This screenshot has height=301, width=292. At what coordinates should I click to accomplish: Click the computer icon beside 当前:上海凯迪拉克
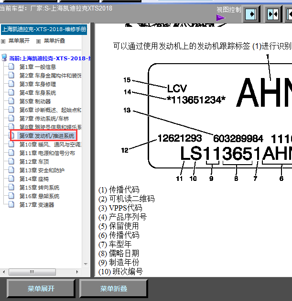click(4, 57)
